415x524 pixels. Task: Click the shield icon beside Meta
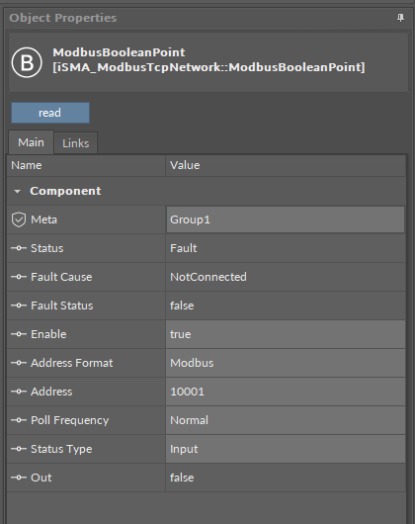click(x=19, y=219)
